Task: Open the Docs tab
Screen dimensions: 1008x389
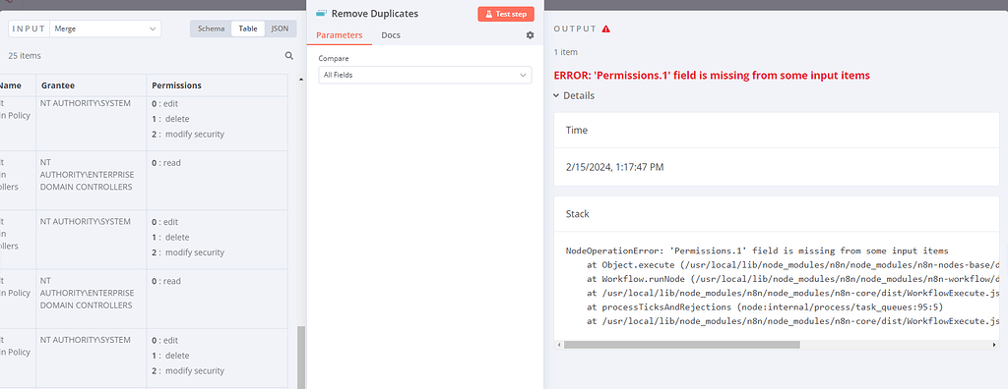Action: pos(391,35)
